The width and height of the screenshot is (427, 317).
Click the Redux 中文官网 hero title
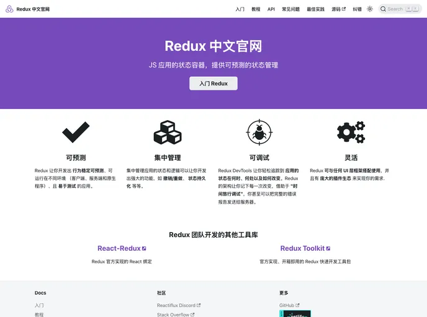(213, 46)
